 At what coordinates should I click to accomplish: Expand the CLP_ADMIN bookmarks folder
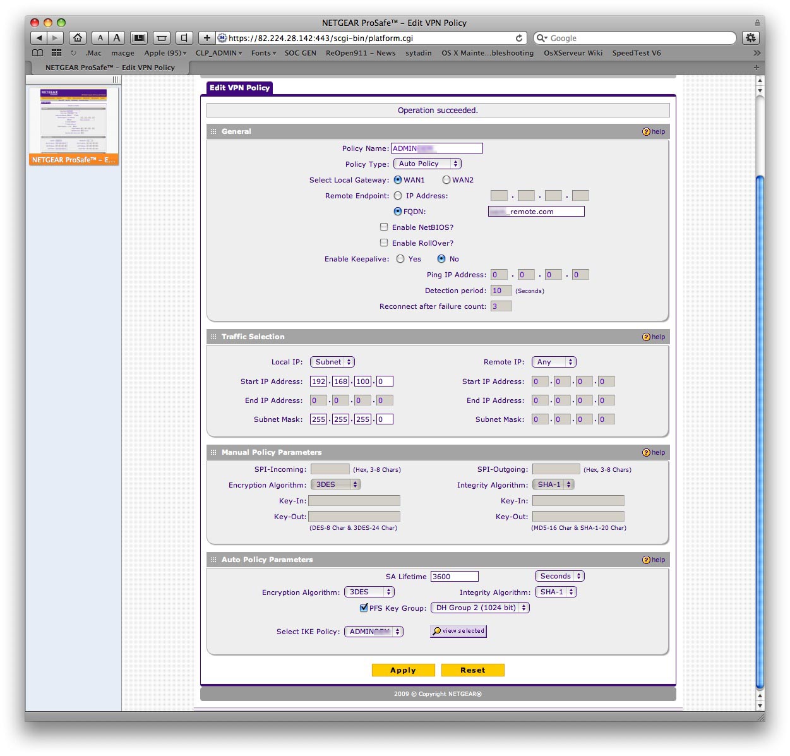pos(218,53)
